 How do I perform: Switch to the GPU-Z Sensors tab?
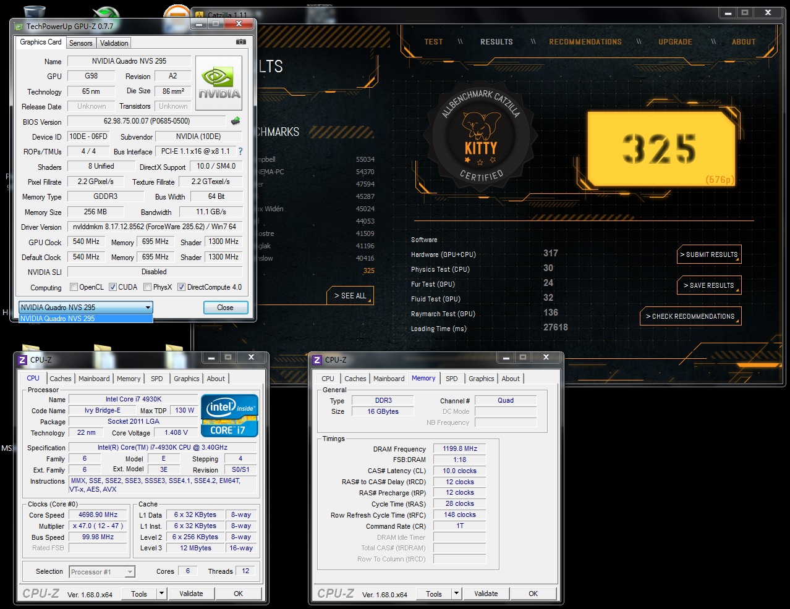click(x=81, y=43)
